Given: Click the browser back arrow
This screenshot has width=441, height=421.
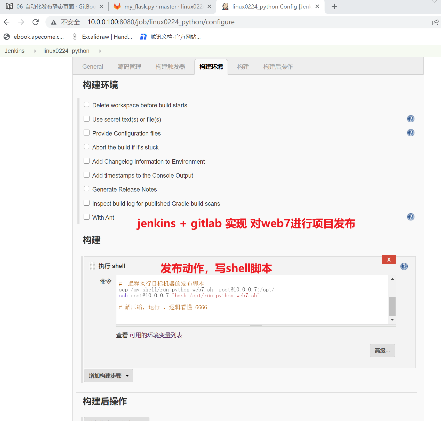Looking at the screenshot, I should tap(7, 22).
